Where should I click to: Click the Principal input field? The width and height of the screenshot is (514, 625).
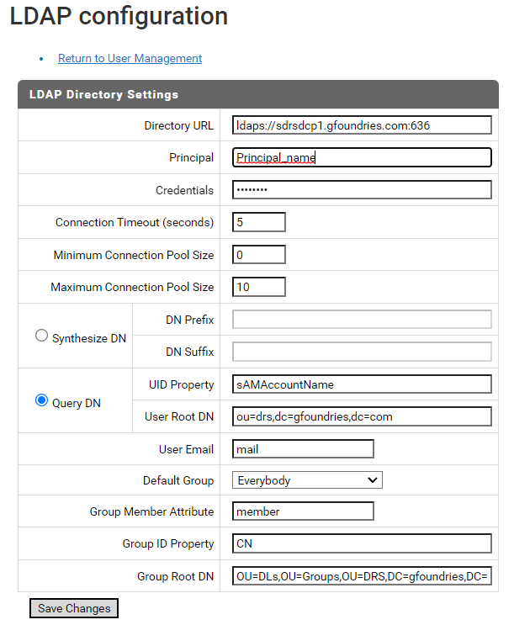(x=362, y=157)
